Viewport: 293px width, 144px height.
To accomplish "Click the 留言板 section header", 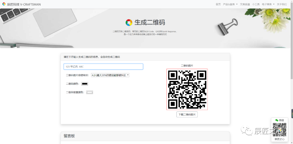I will (69, 136).
